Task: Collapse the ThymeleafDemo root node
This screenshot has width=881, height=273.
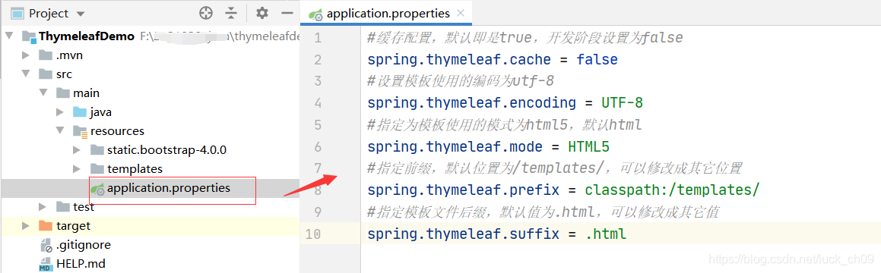Action: click(x=9, y=36)
